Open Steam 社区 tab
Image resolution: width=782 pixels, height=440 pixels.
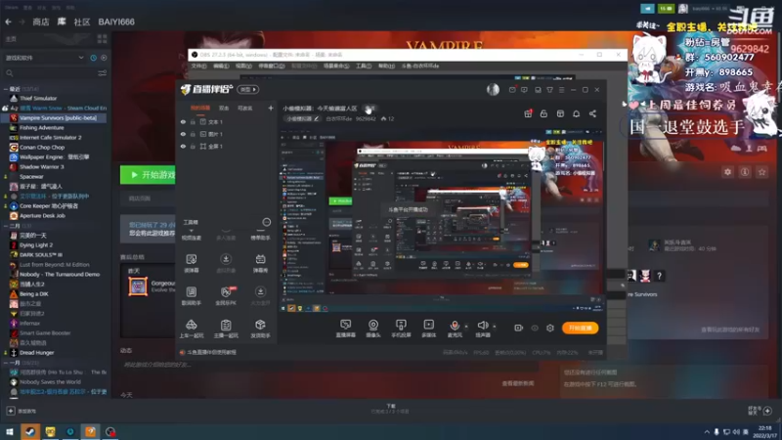point(82,22)
